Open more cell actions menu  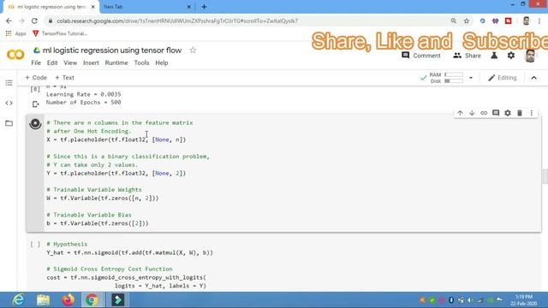click(531, 113)
